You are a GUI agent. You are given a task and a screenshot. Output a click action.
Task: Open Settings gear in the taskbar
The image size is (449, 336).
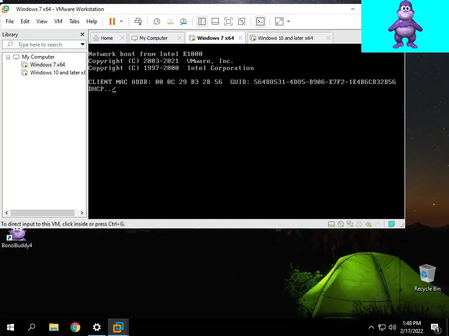97,327
